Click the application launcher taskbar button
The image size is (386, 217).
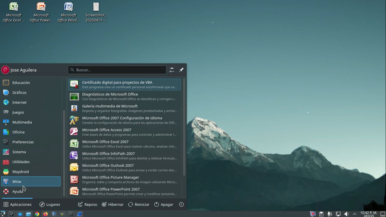3,214
